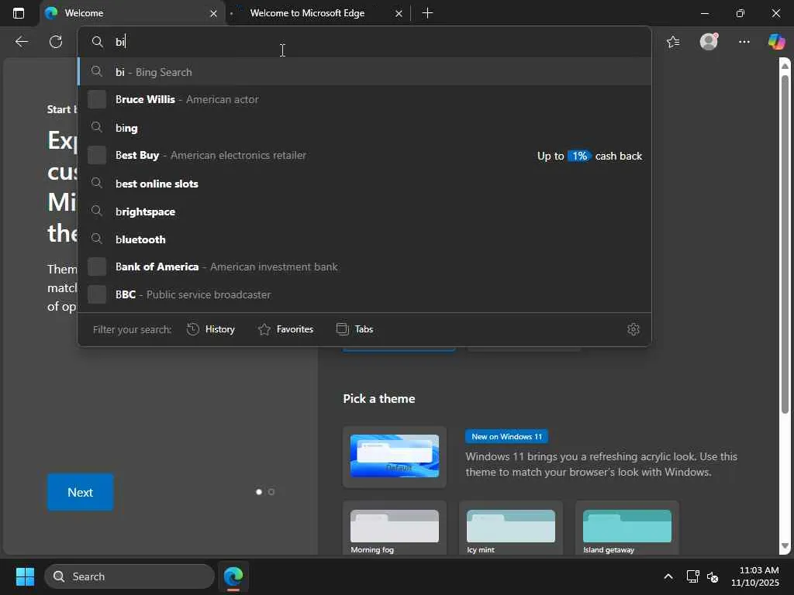Click the 'New on Windows 11' badge
The height and width of the screenshot is (595, 794).
(x=506, y=436)
